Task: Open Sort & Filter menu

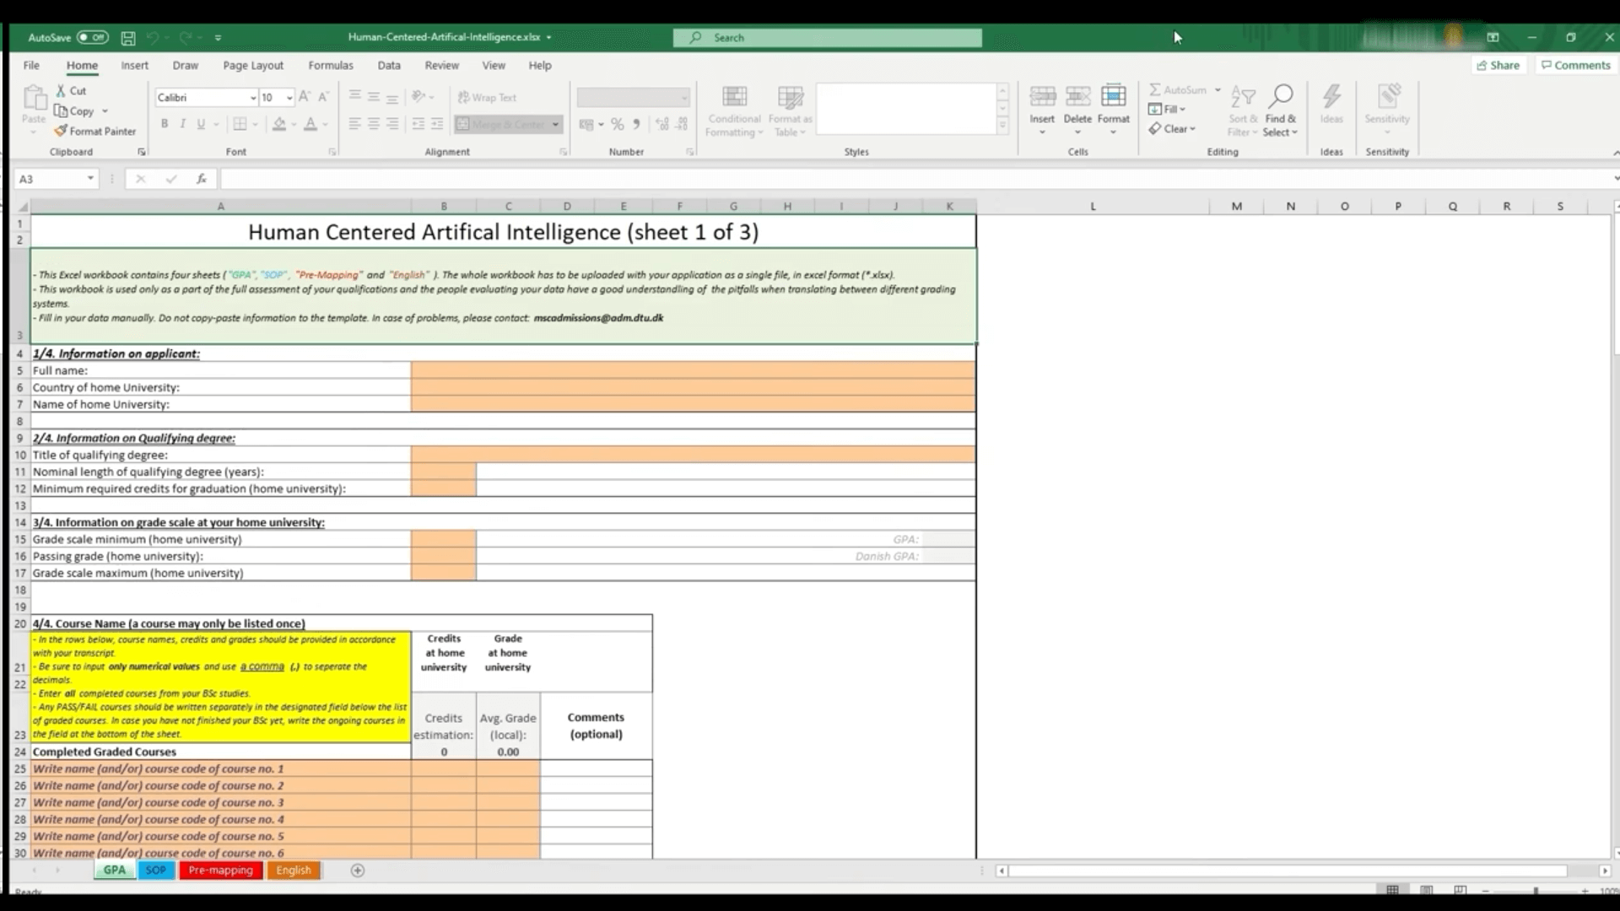Action: pyautogui.click(x=1243, y=111)
